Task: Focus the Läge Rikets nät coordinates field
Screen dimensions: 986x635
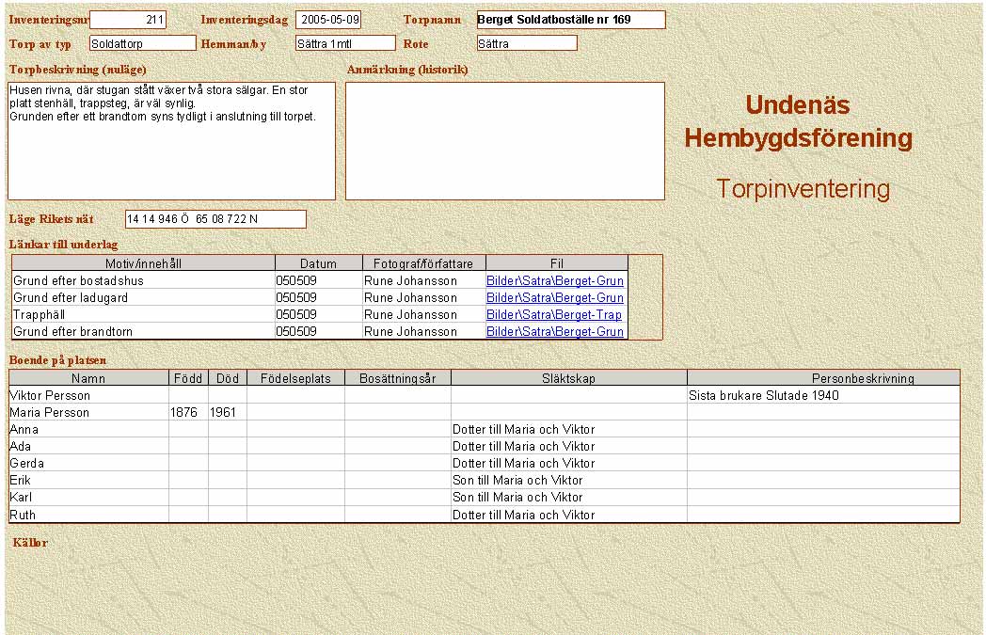Action: click(215, 219)
